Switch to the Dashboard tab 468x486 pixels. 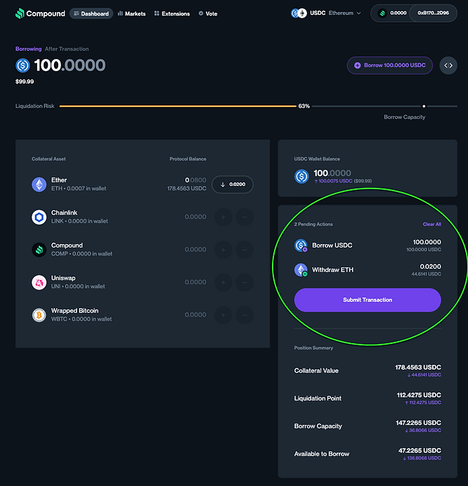click(x=91, y=13)
